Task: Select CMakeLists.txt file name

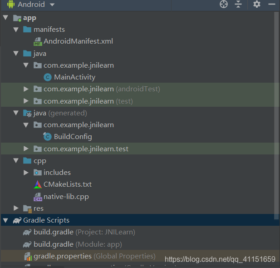Action: coord(68,184)
